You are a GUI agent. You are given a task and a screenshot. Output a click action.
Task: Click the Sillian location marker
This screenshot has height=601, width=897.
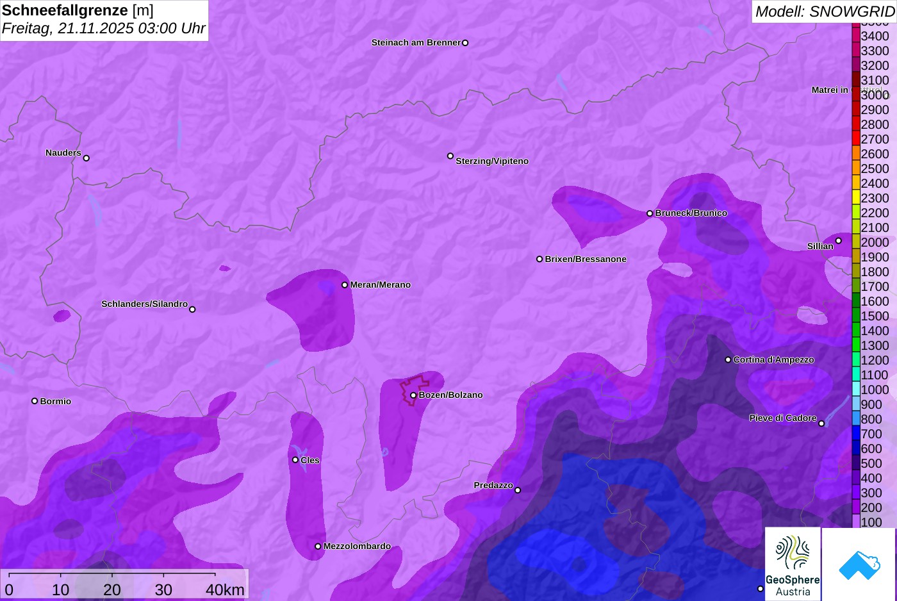tap(839, 241)
